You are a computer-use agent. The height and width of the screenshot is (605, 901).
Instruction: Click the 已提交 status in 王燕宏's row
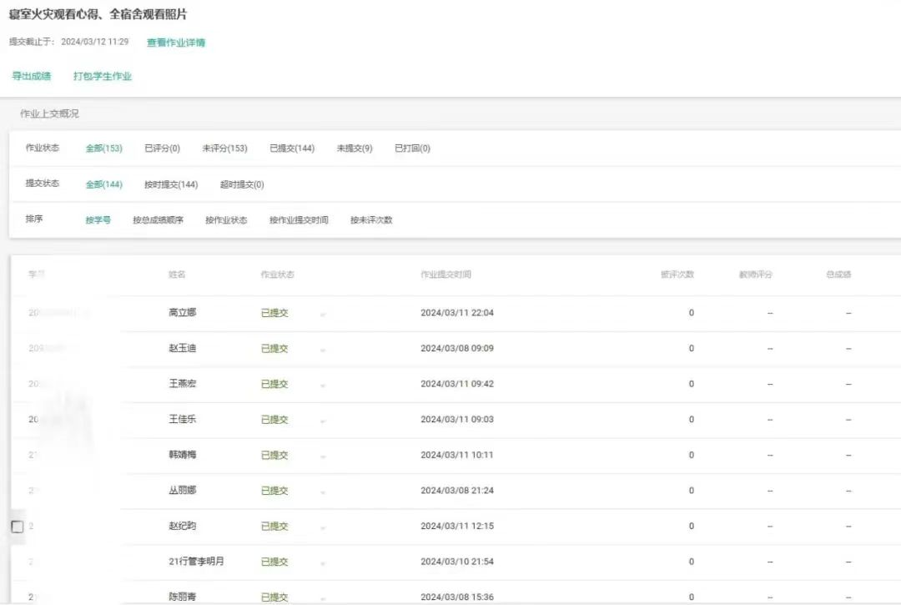point(274,384)
